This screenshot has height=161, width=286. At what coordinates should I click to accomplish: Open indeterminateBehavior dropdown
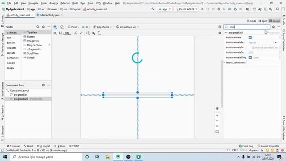pos(276,42)
